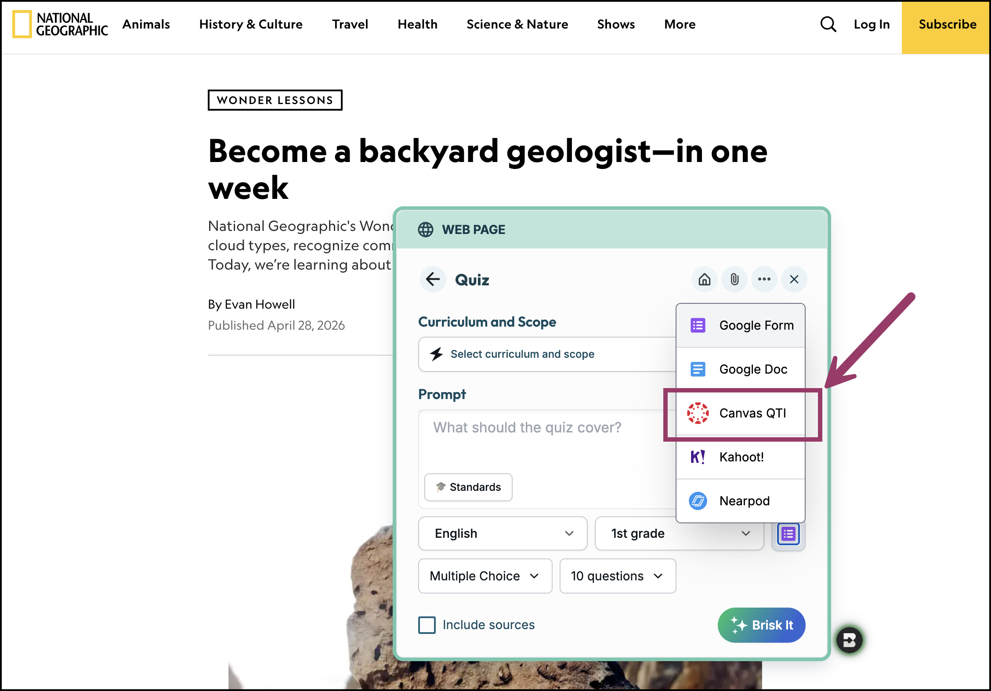Viewport: 991px width, 691px height.
Task: Open the 1st grade level dropdown
Action: pos(679,533)
